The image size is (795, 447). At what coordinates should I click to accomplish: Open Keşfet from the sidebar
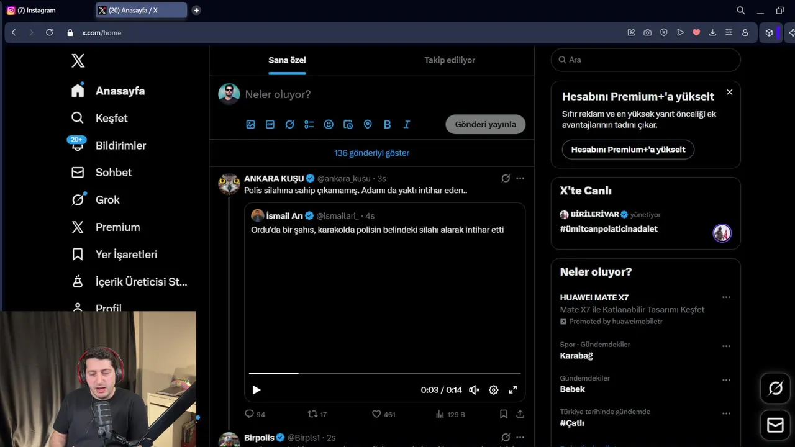[99, 118]
